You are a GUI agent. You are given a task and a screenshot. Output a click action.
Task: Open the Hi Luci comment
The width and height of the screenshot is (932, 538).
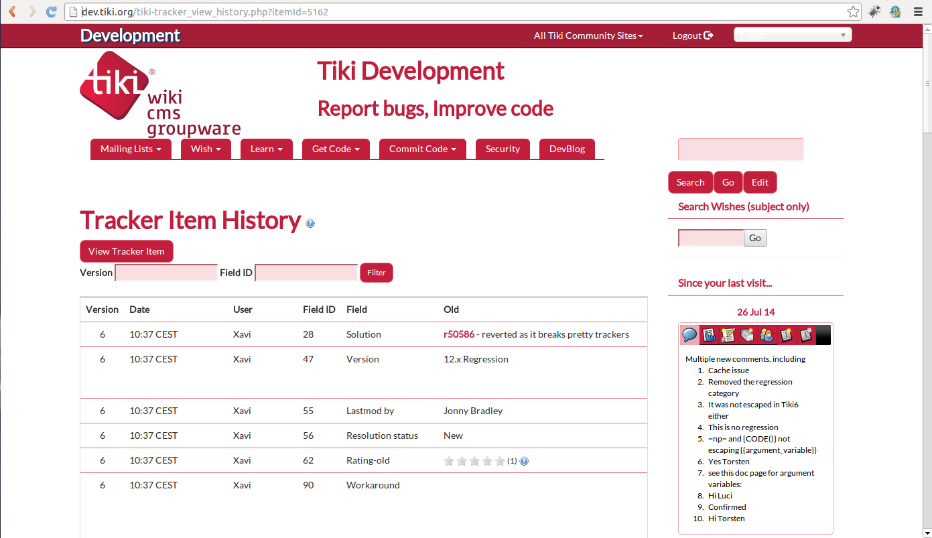point(720,496)
